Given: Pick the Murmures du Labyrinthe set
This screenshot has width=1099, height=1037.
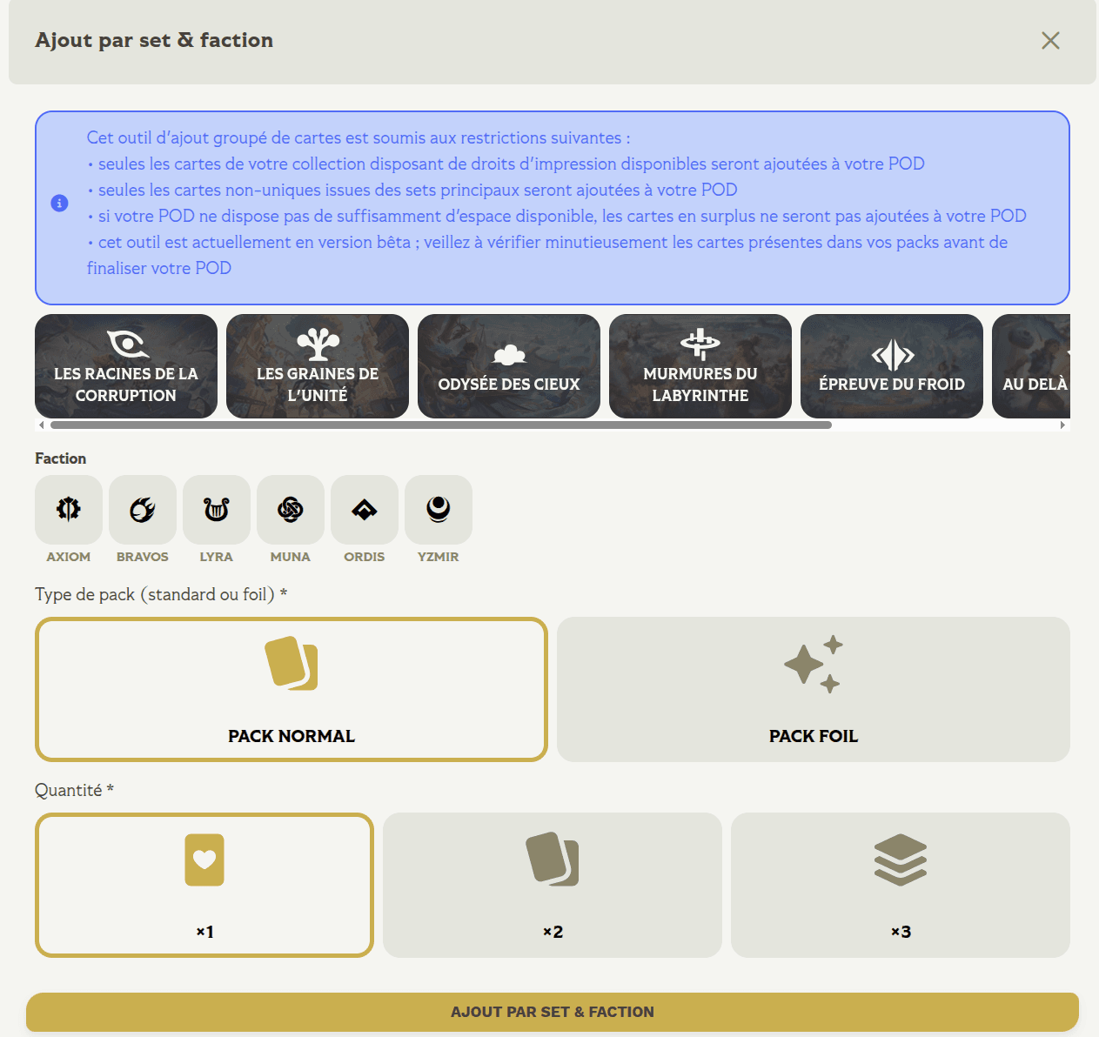Looking at the screenshot, I should 700,366.
